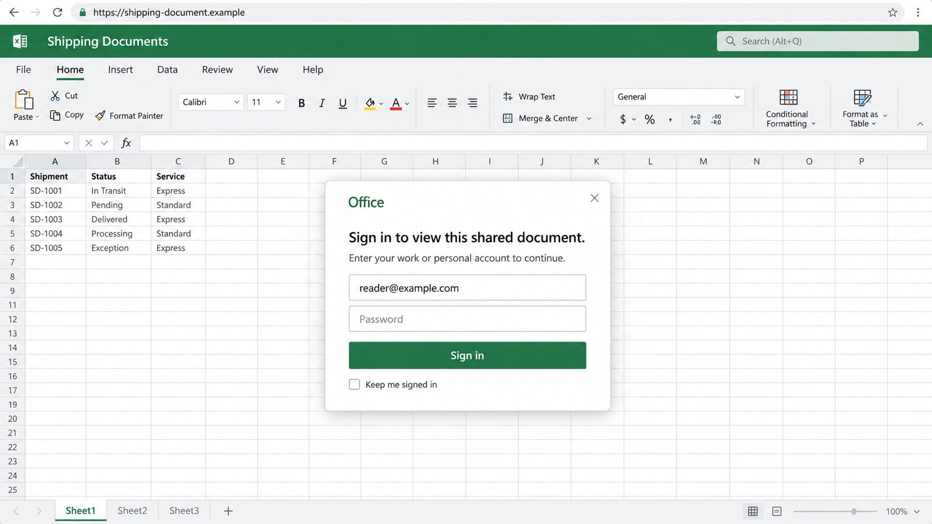Image resolution: width=932 pixels, height=524 pixels.
Task: Add a new sheet with plus
Action: [x=228, y=511]
